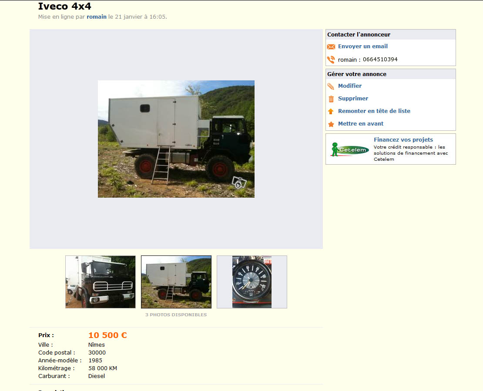Screen dimensions: 483x391
Task: Click the orange envelope email icon
Action: [331, 47]
